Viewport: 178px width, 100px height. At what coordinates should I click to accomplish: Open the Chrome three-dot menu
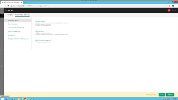[176, 6]
